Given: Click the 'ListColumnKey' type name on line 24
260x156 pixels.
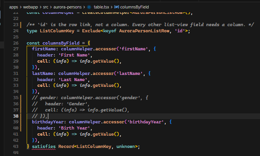Looking at the screenshot, I should click(57, 31).
